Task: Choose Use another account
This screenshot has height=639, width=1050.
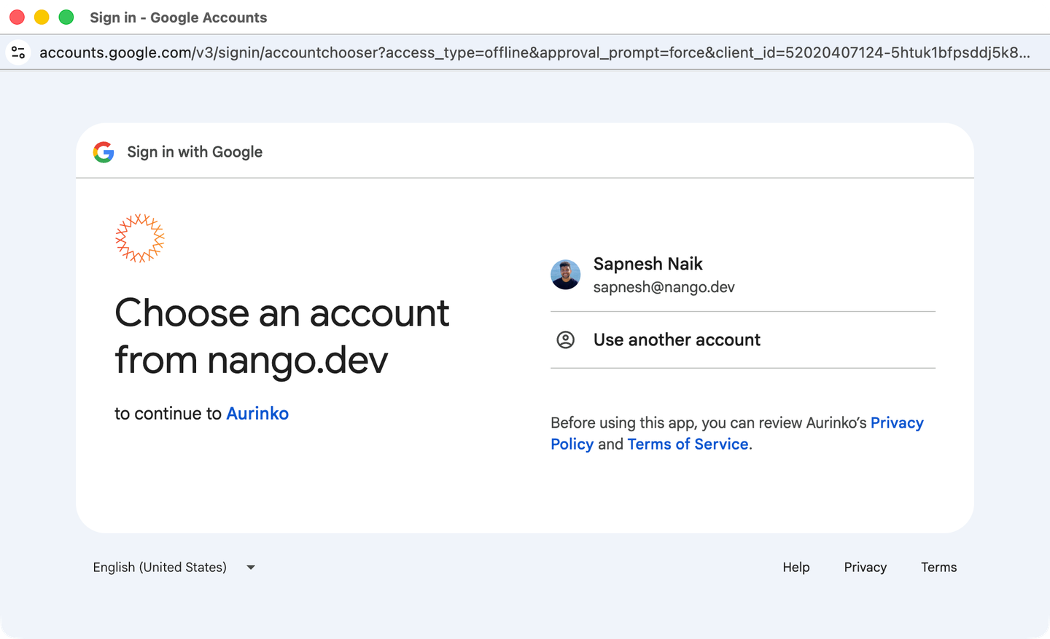Action: pyautogui.click(x=743, y=340)
